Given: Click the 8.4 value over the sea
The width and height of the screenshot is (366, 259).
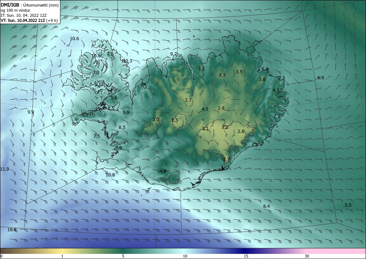Looking at the screenshot, I should tap(266, 206).
